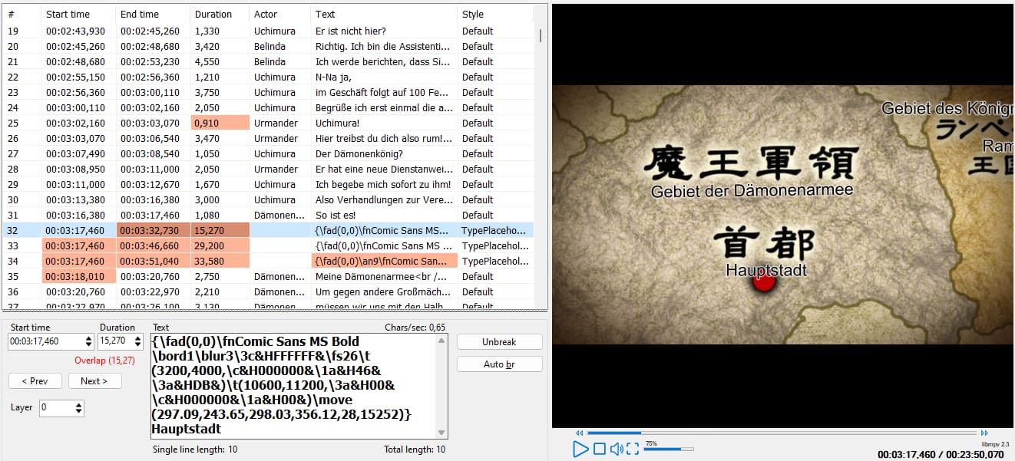Select row 31 'So ist es!'

click(x=268, y=215)
